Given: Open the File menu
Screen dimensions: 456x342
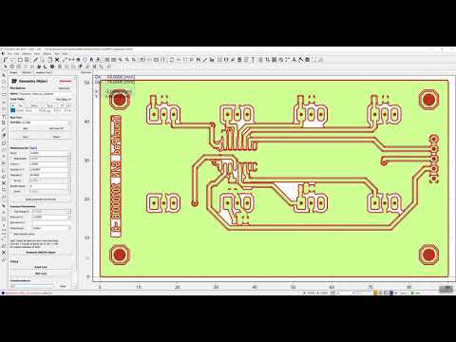Looking at the screenshot, I should tap(9, 53).
